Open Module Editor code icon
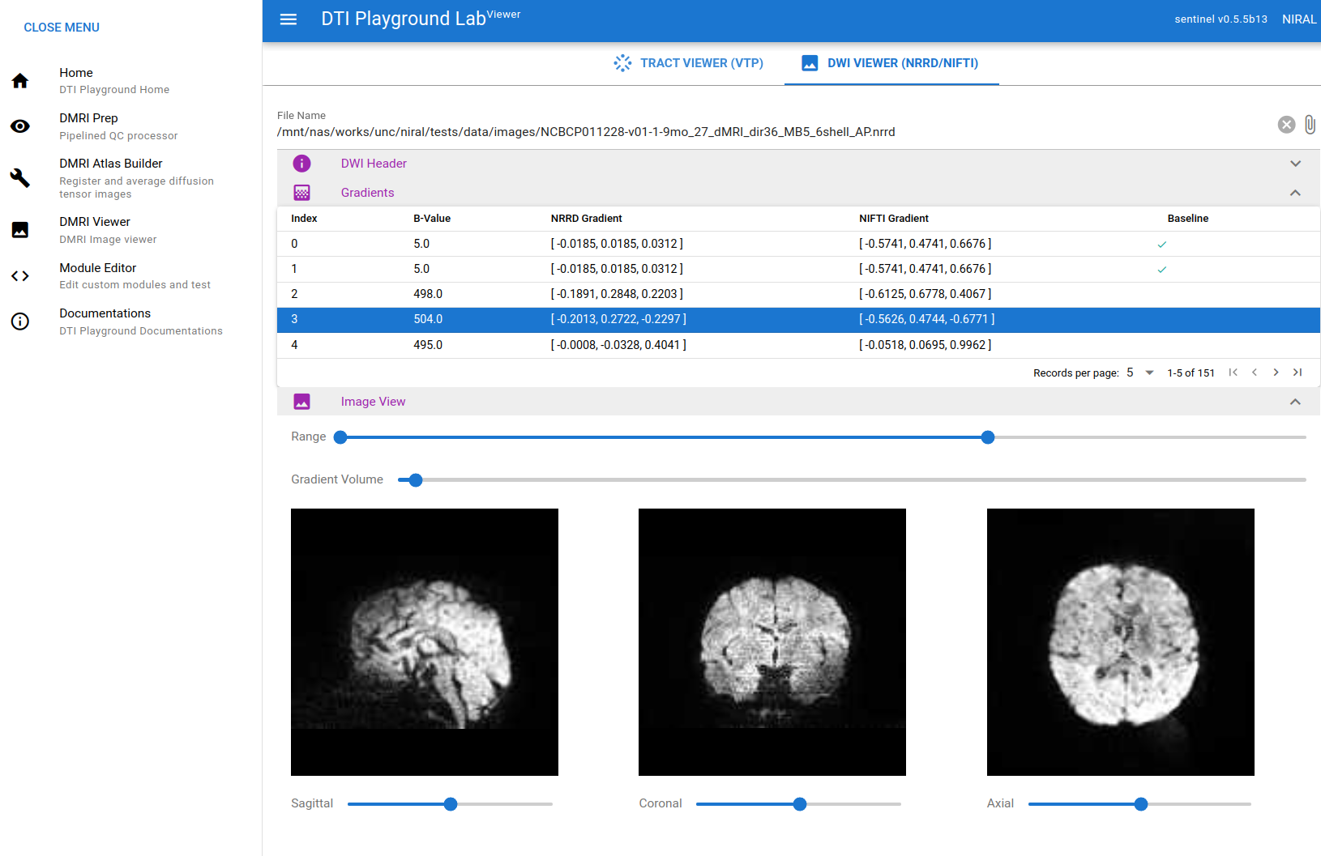 (20, 276)
